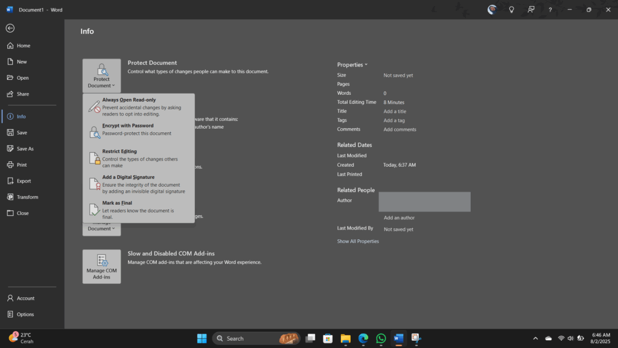Click the feedback icon in title bar
Viewport: 618px width, 348px height.
coord(531,10)
